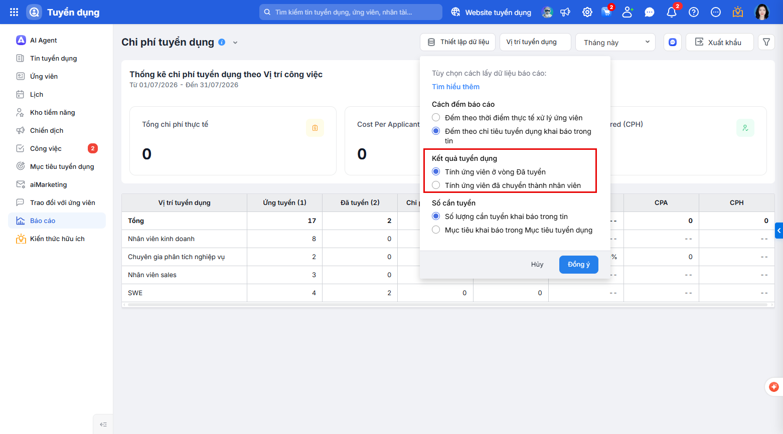
Task: Confirm with the Đồng ý button
Action: [x=579, y=264]
